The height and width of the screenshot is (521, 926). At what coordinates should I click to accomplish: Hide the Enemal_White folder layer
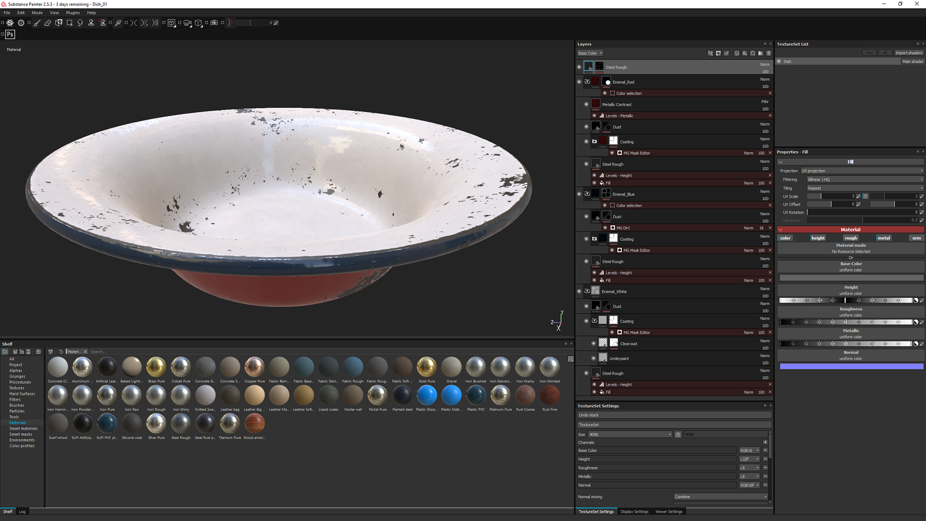pyautogui.click(x=579, y=291)
